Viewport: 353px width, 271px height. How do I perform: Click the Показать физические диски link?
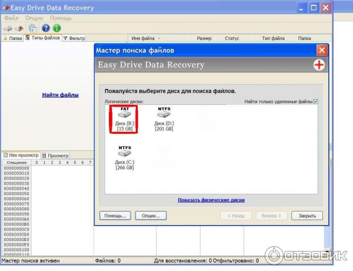tap(211, 200)
